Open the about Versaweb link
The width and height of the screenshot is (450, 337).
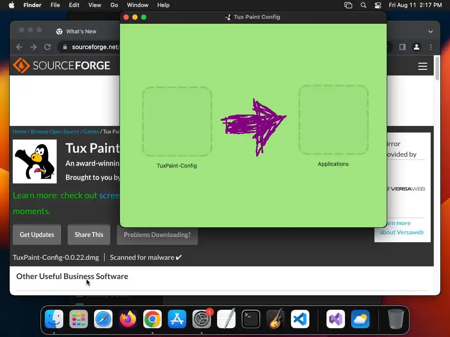[x=401, y=232]
